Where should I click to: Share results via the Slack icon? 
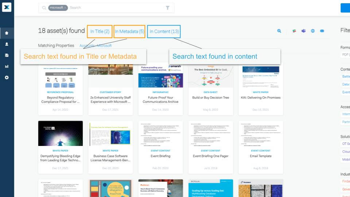pos(294,31)
